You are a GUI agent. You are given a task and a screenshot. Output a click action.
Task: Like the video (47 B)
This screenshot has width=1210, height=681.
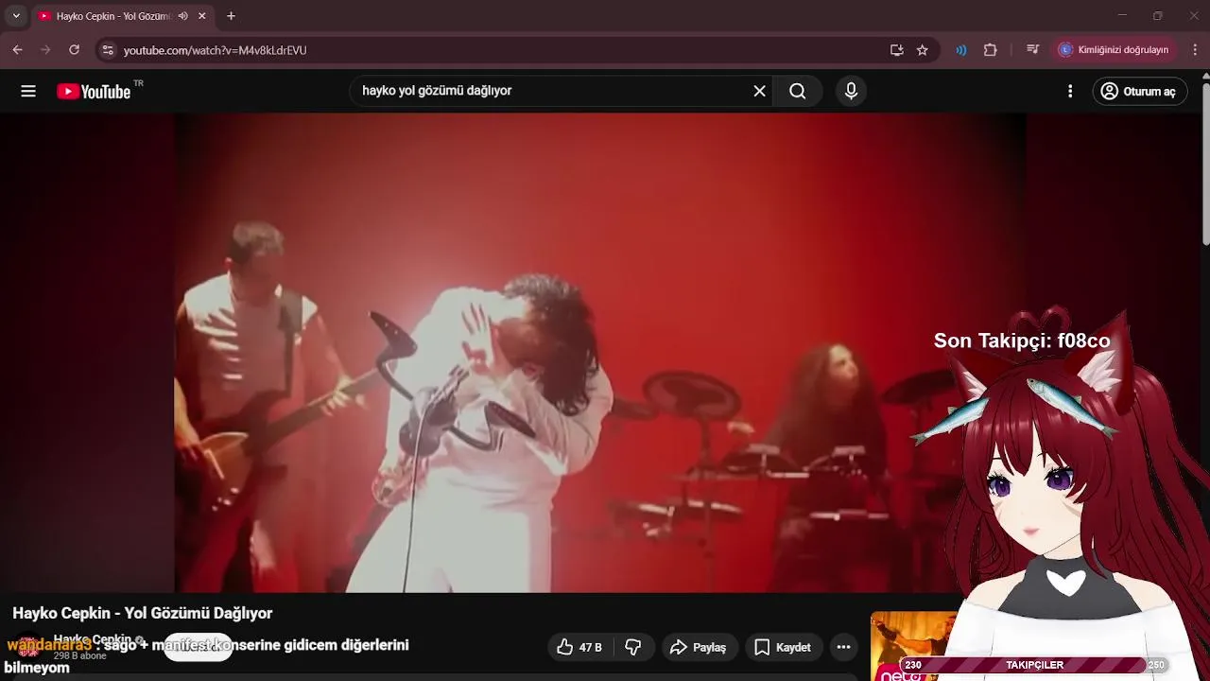tap(580, 647)
